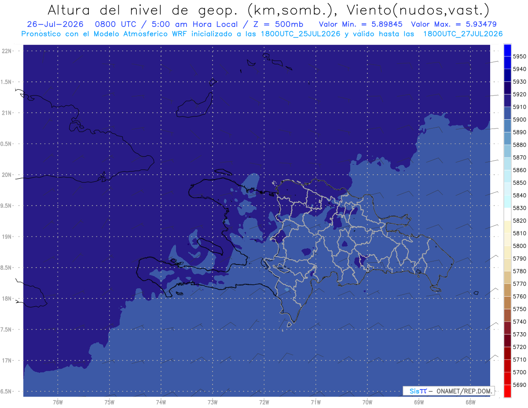Click the 'Valor Min. = 5.89845' text
Viewport: 528px width, 408px height.
click(361, 24)
